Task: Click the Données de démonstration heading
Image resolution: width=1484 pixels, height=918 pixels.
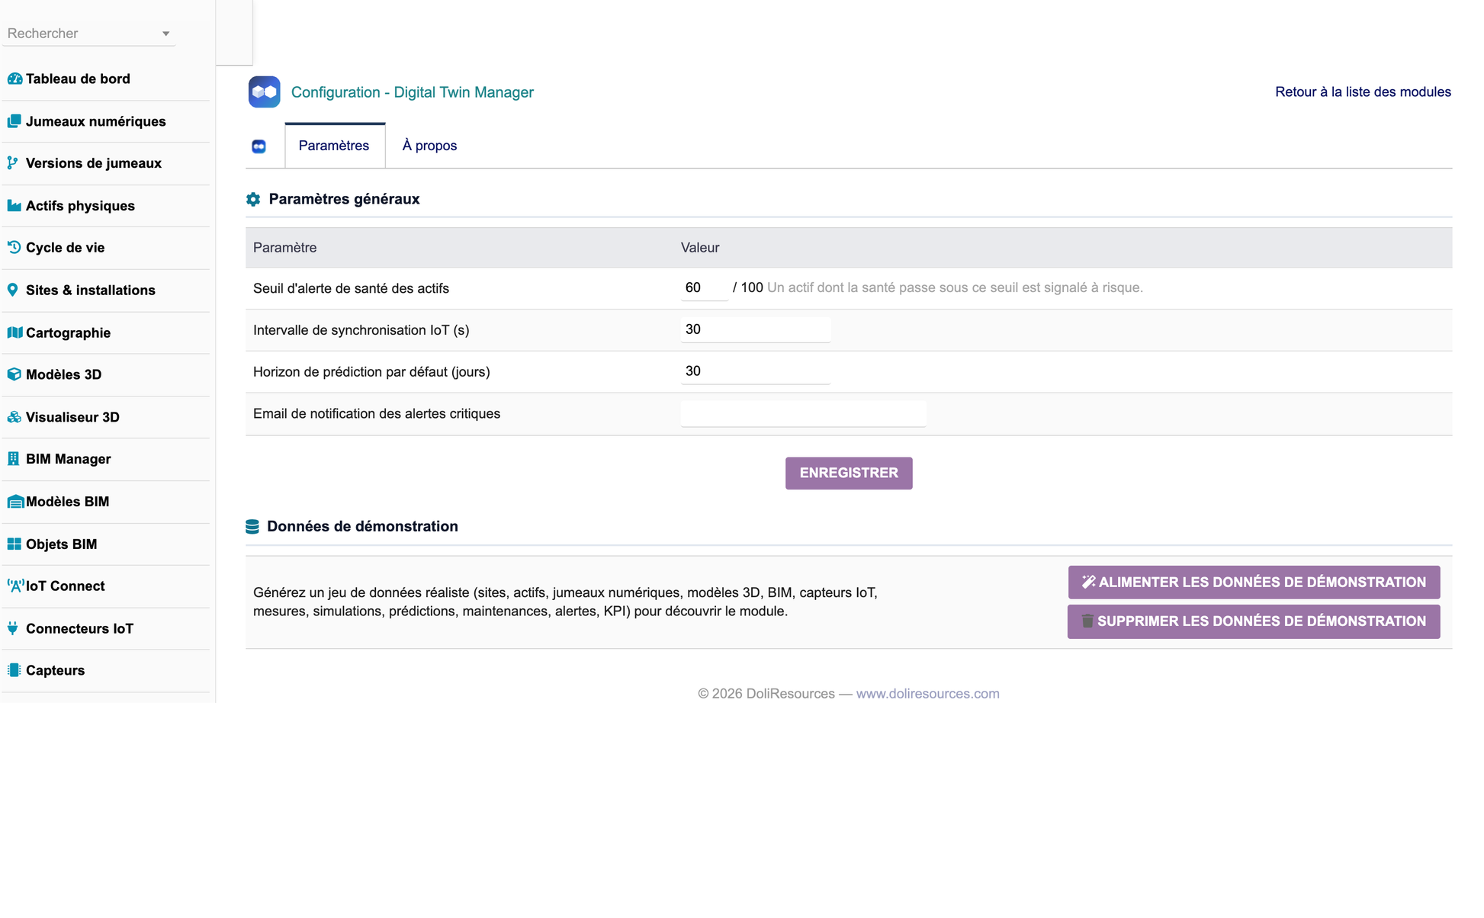Action: (x=363, y=527)
